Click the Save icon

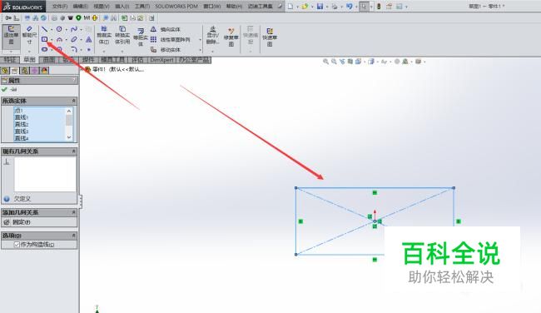point(320,6)
